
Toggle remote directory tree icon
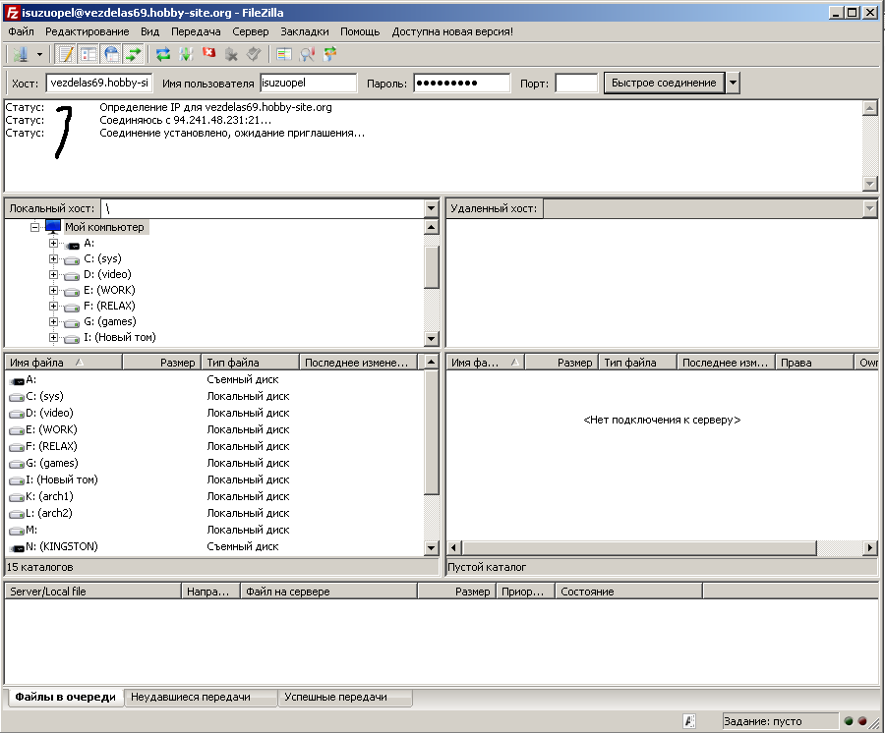[x=111, y=54]
